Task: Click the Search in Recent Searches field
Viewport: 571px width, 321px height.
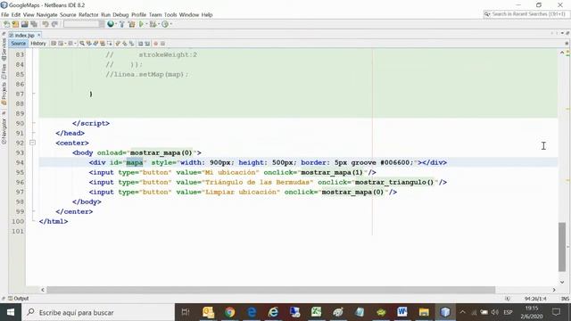Action: pyautogui.click(x=525, y=14)
